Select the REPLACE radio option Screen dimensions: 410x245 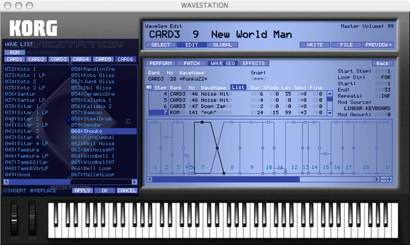[x=43, y=191]
